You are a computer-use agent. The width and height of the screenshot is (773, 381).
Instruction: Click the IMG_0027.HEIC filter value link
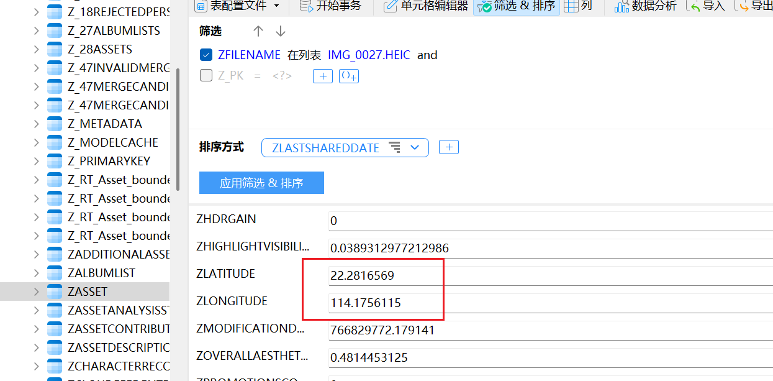[369, 55]
